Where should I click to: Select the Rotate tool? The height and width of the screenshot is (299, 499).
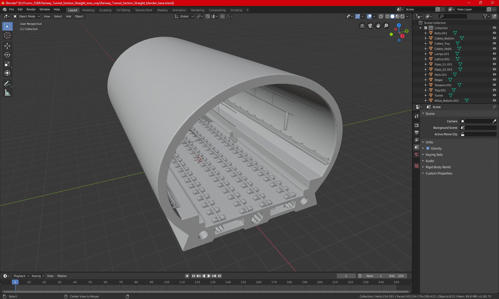click(x=7, y=55)
